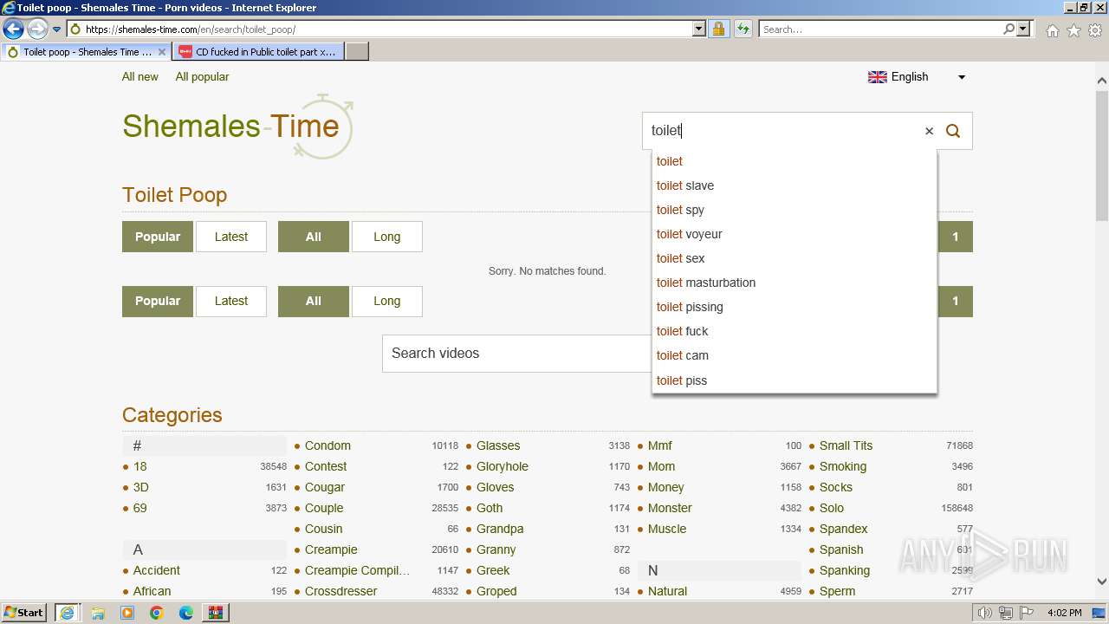
Task: Select the upper 'Popular' sort button
Action: point(158,237)
